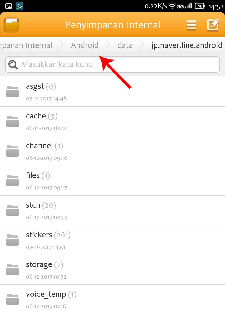
Task: Navigate to Penyimpanan Internal breadcrumb
Action: click(x=26, y=45)
